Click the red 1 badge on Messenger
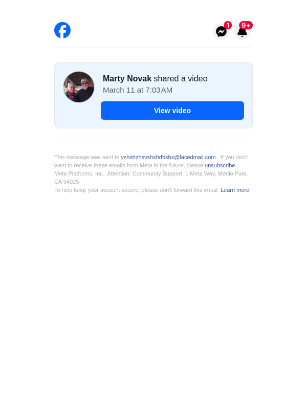307x393 pixels. point(228,25)
